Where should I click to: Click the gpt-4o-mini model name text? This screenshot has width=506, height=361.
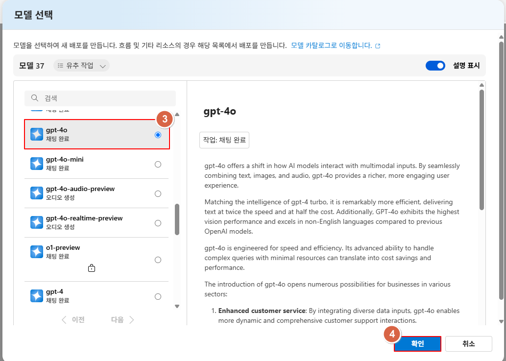(x=65, y=159)
